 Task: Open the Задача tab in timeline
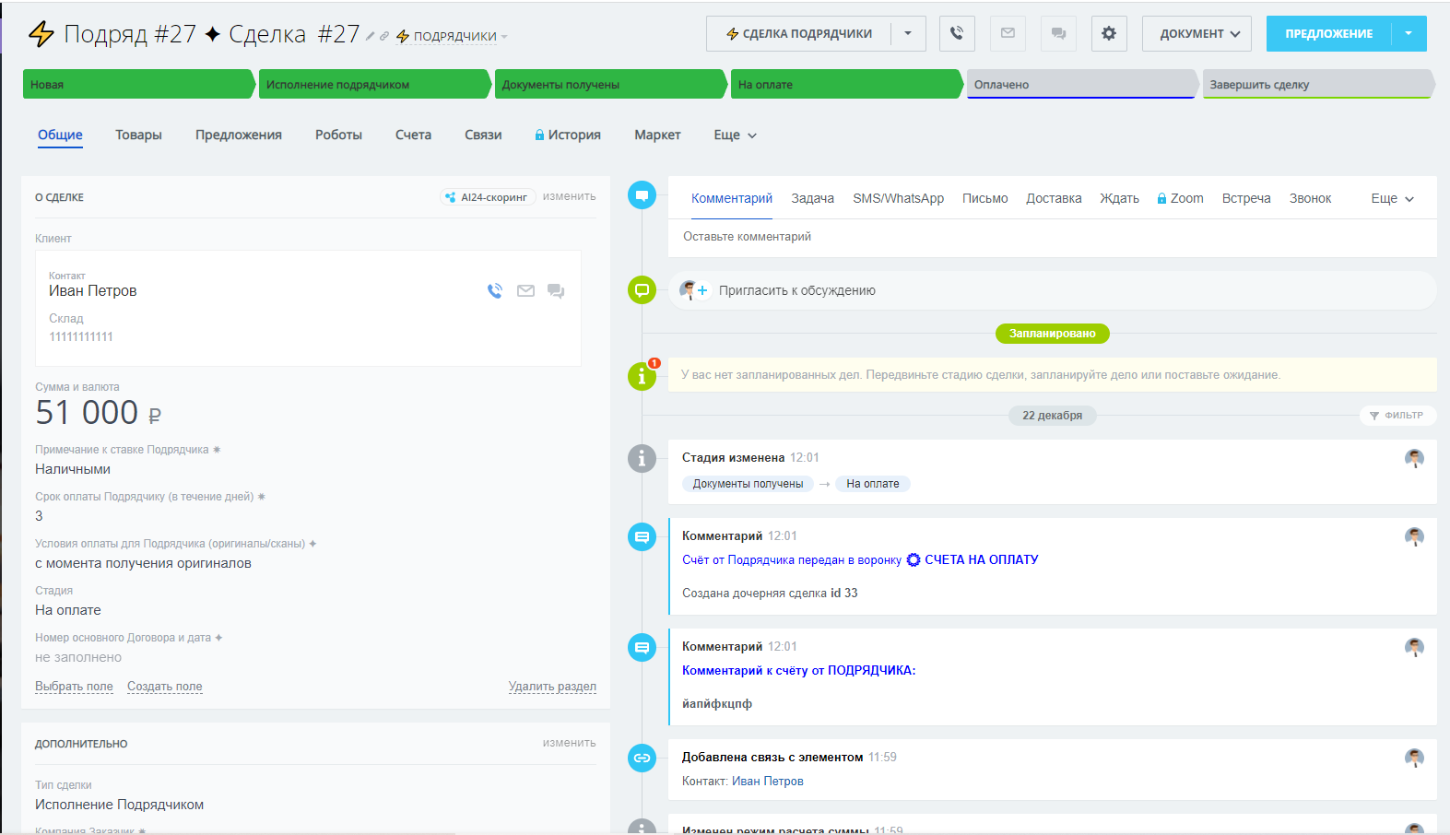point(812,199)
